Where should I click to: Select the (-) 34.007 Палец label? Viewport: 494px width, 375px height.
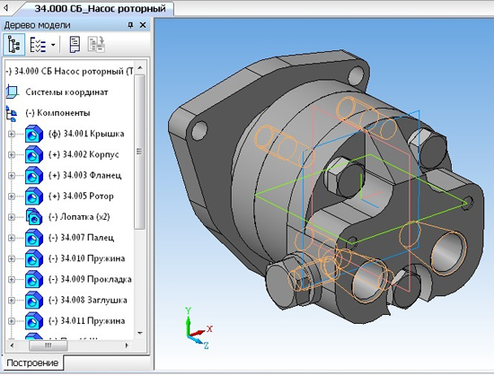coord(81,238)
